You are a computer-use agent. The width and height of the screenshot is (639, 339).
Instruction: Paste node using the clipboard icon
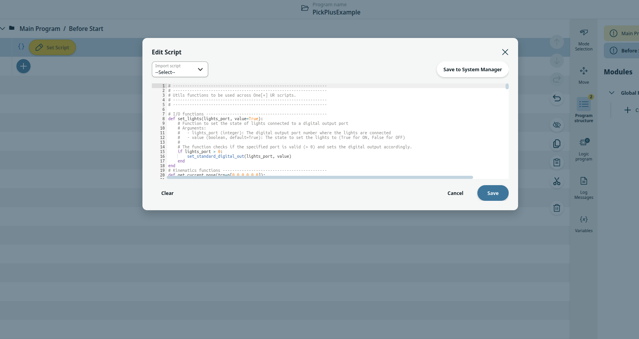pyautogui.click(x=557, y=162)
